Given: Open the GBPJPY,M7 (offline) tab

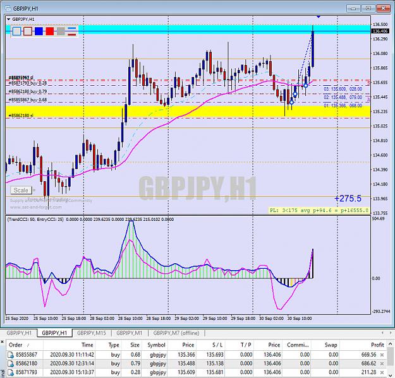Looking at the screenshot, I should click(176, 333).
